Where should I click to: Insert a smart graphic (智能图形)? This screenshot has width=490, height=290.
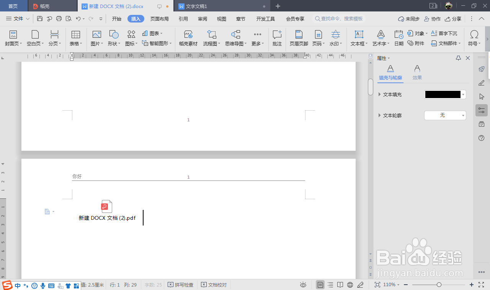pos(157,43)
